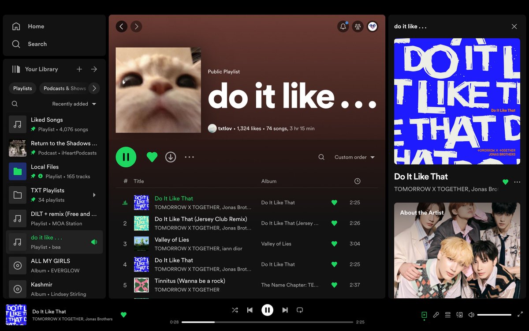Image resolution: width=529 pixels, height=331 pixels.
Task: Go to the previous track
Action: [x=250, y=310]
